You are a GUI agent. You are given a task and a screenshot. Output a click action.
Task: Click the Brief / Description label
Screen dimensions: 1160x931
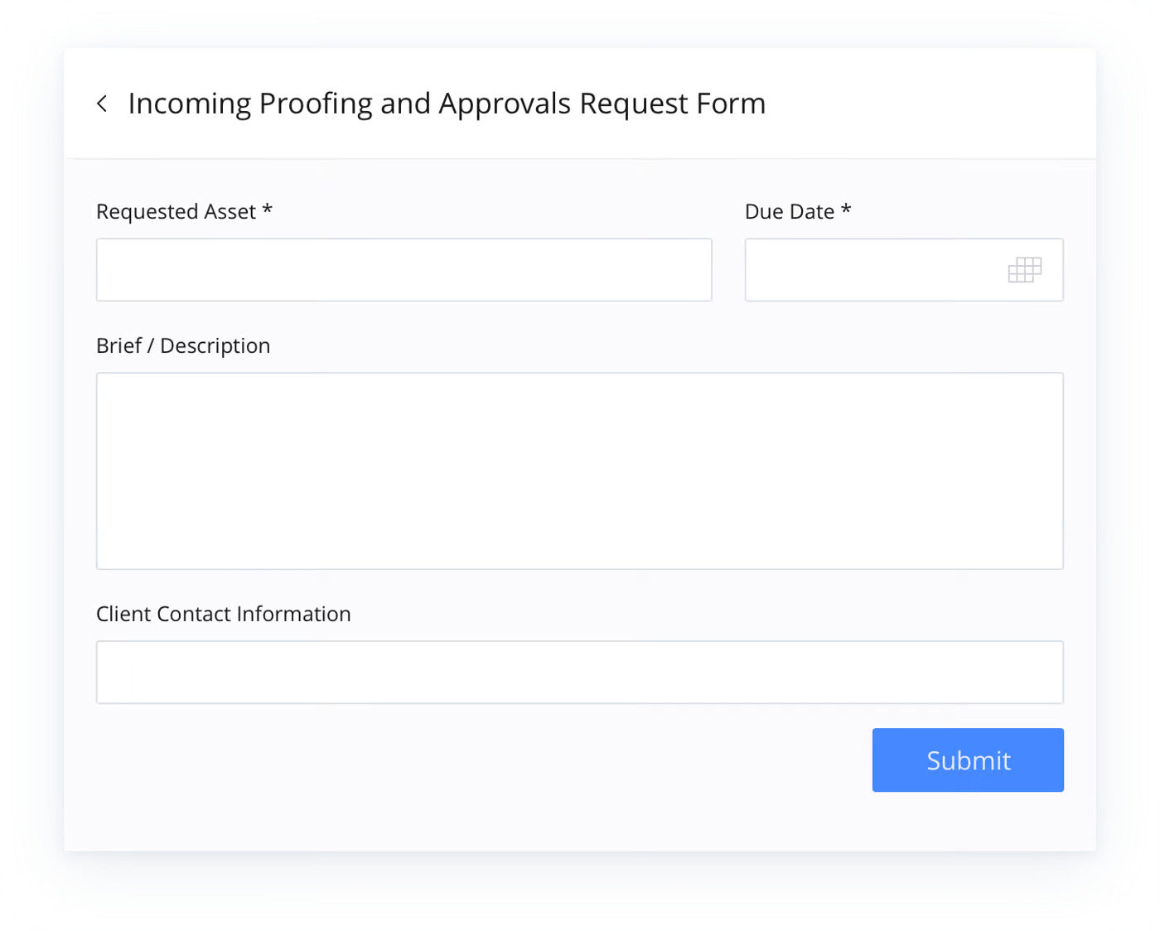click(183, 346)
